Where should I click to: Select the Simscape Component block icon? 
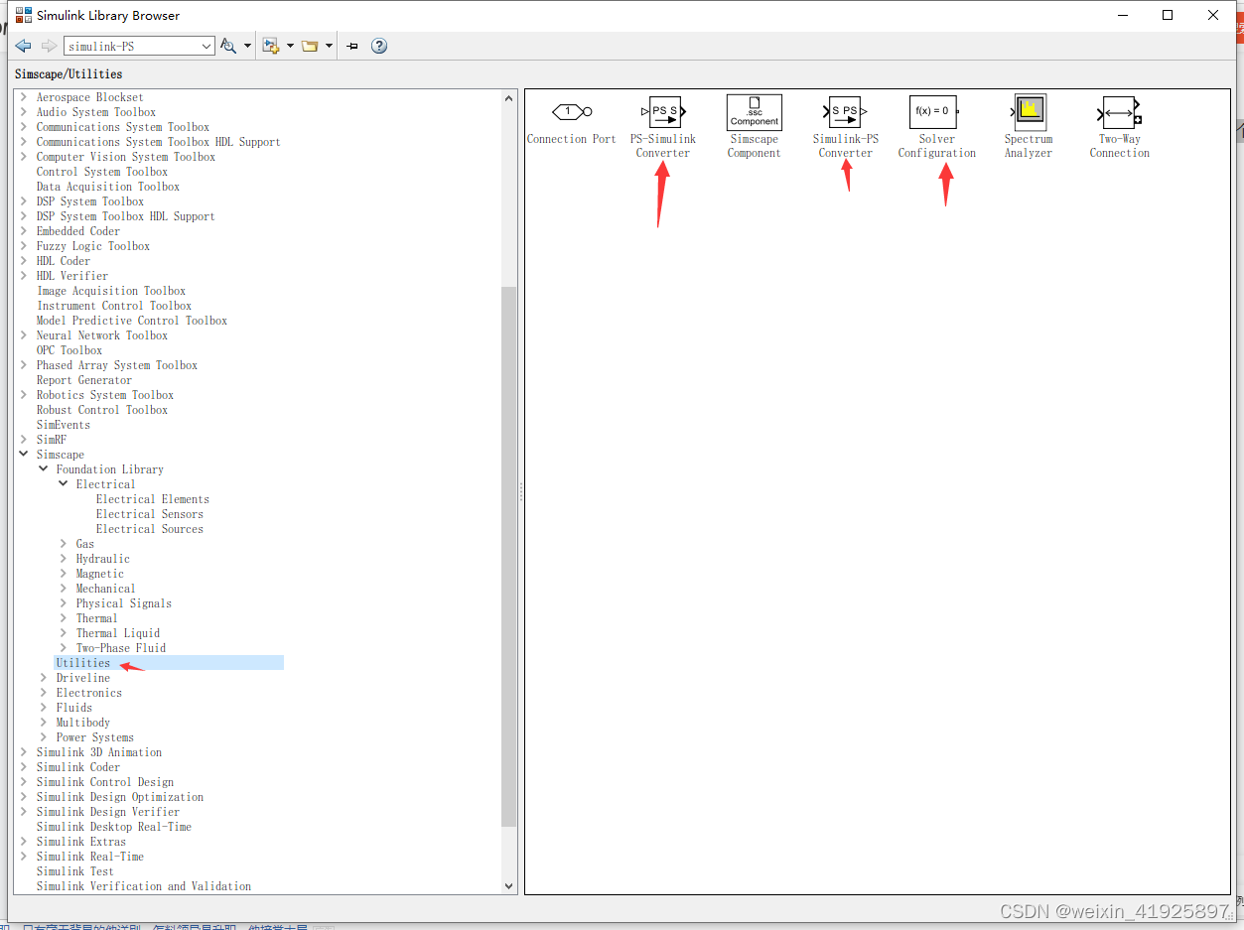point(755,111)
